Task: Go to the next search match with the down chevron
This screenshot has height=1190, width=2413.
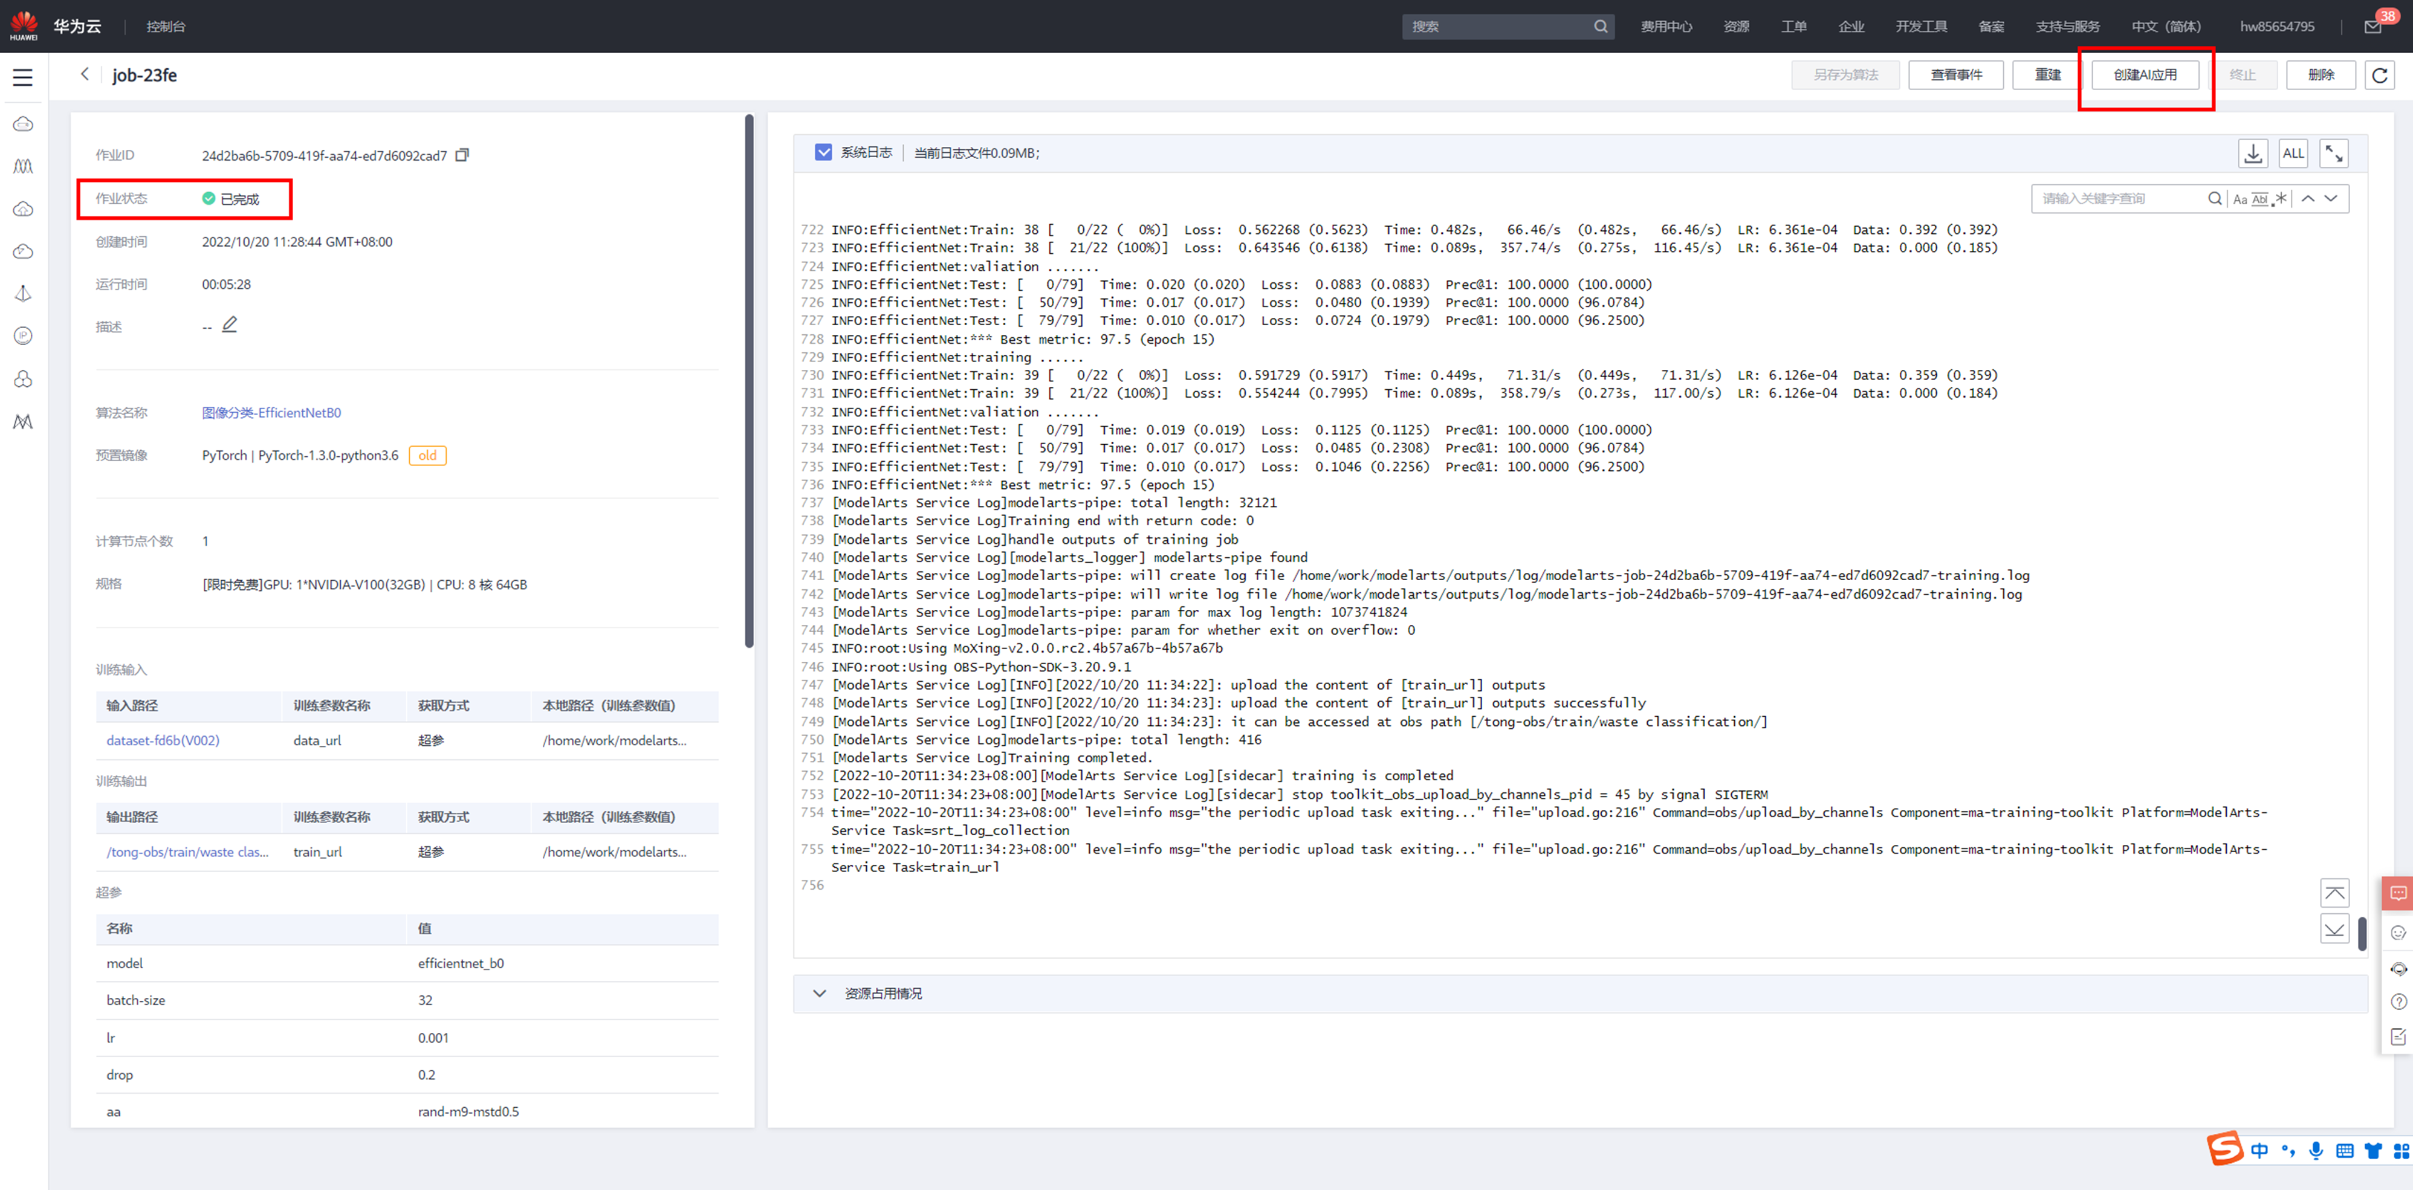Action: pyautogui.click(x=2331, y=198)
